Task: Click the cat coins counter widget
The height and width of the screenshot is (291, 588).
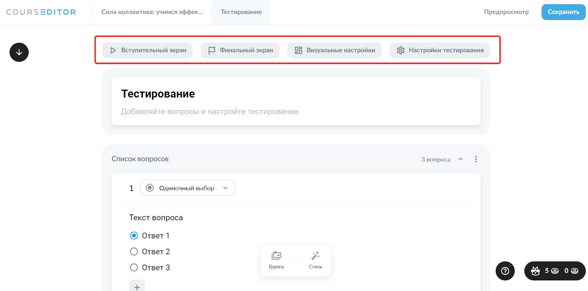Action: click(x=555, y=271)
